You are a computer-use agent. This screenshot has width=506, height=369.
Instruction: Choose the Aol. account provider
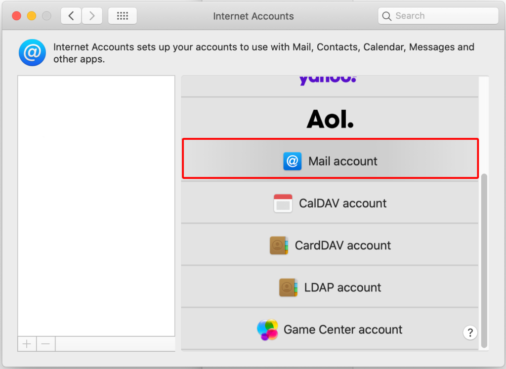pos(330,118)
